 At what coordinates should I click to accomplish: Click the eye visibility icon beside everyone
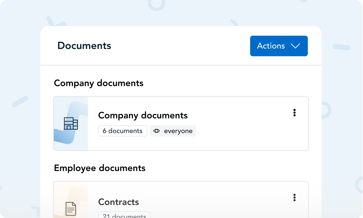[157, 131]
